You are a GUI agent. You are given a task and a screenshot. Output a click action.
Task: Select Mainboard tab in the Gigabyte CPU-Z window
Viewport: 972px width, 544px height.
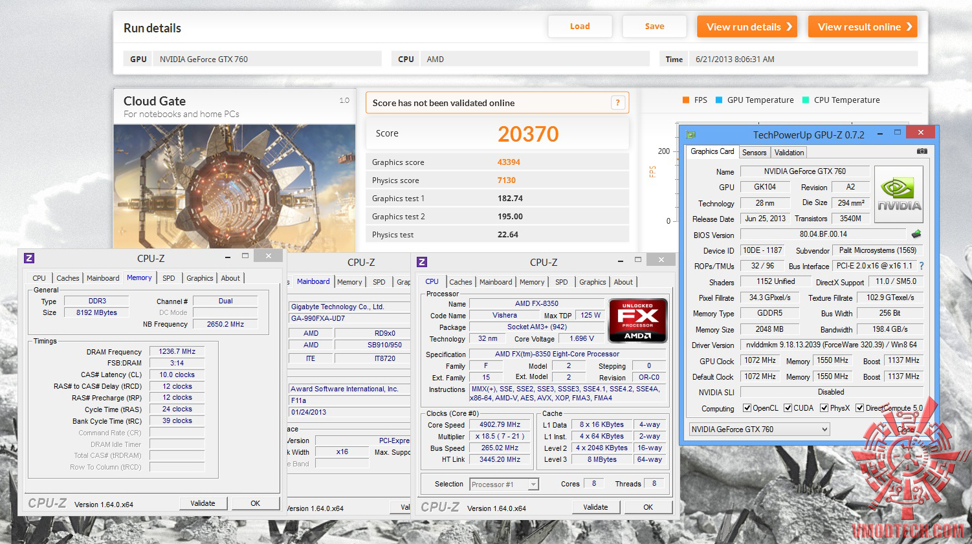pyautogui.click(x=313, y=281)
